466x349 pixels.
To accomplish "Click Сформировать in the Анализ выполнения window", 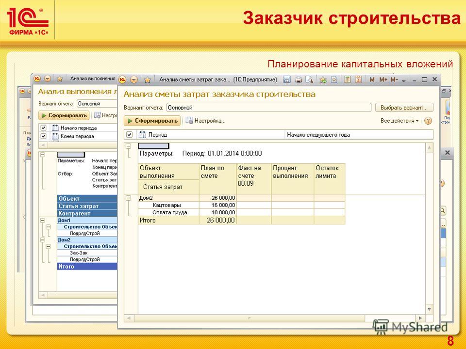I will coord(64,115).
